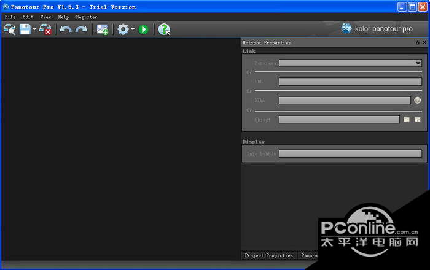Open the File menu
The image size is (430, 270).
[10, 17]
